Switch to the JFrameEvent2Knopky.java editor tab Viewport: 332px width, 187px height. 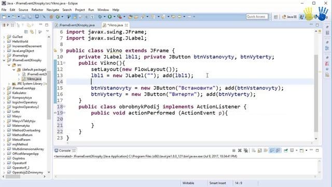(75, 25)
